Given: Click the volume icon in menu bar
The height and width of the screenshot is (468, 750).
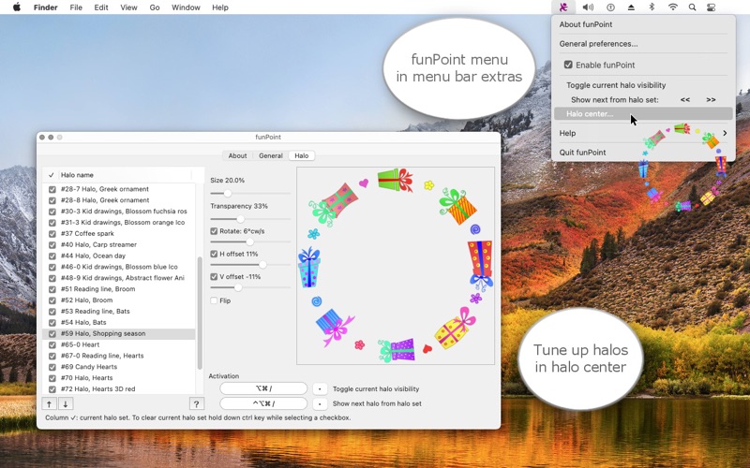Looking at the screenshot, I should [x=588, y=7].
